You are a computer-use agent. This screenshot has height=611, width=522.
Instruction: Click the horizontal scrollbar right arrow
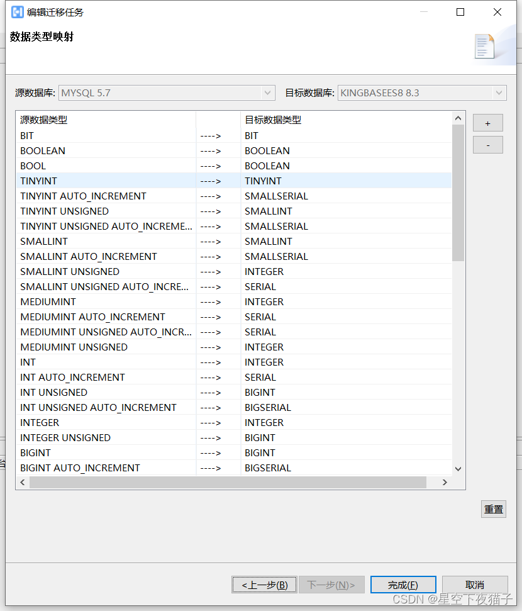point(445,483)
